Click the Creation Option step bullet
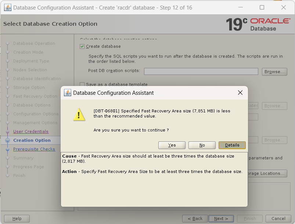Screen dimensions: 295x224 7,140
